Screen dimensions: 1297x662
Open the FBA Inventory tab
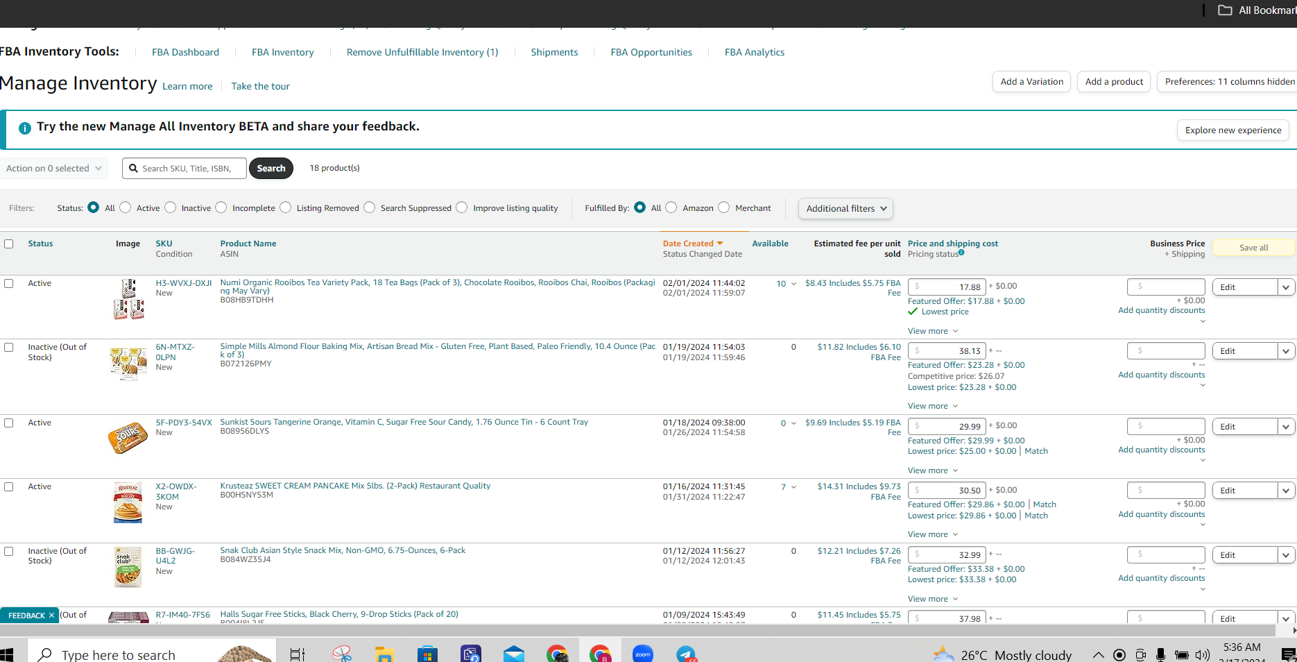click(283, 52)
